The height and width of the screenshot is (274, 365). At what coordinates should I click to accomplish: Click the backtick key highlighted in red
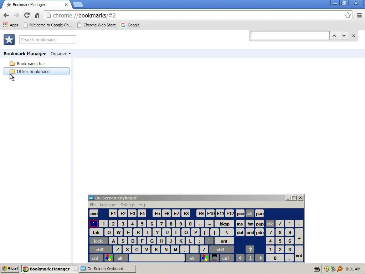94,224
